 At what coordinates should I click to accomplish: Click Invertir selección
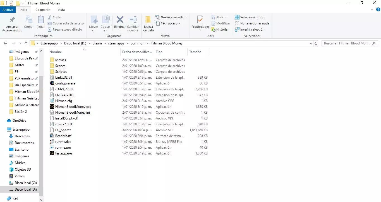point(250,29)
